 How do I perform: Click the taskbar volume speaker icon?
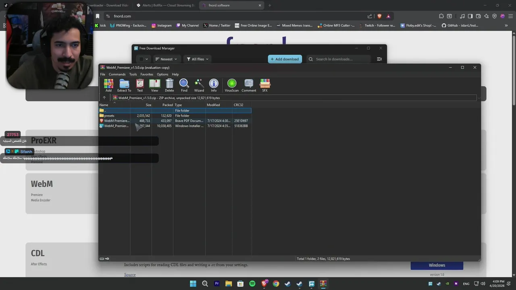(483, 284)
